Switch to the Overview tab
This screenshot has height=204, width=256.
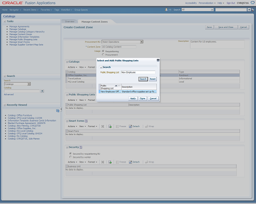pos(70,22)
